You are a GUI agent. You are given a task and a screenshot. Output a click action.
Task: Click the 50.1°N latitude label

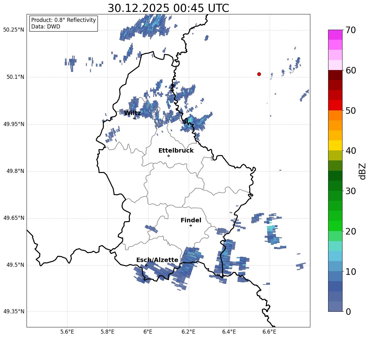click(15, 77)
